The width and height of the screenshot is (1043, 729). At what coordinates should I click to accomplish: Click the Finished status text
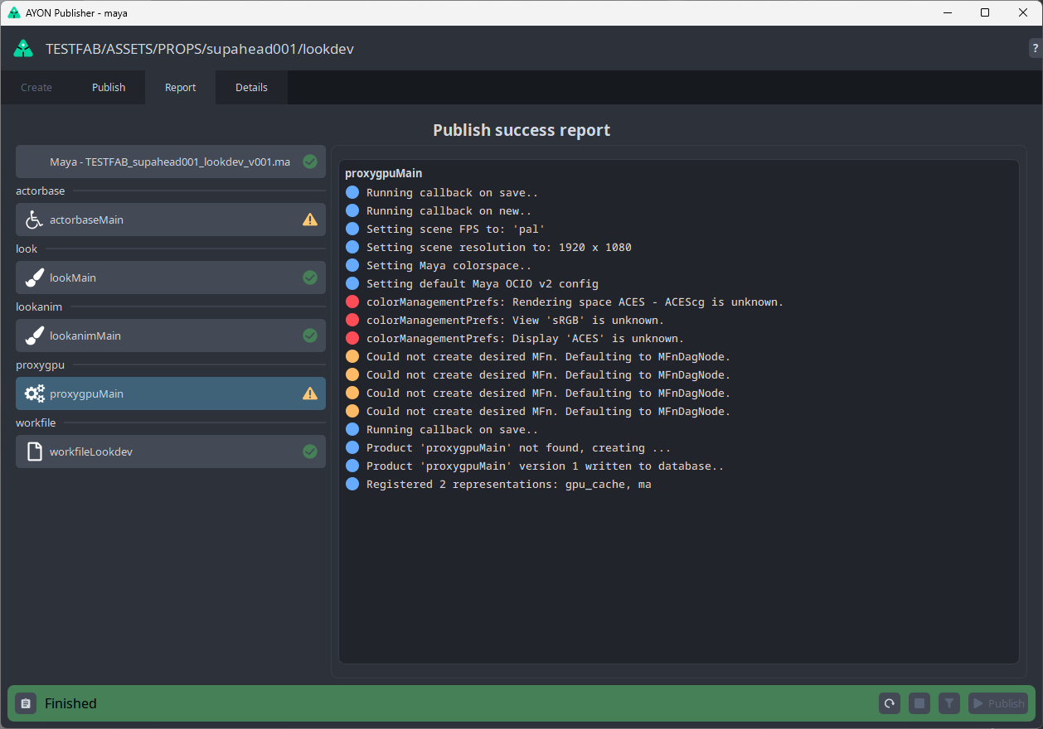tap(70, 703)
